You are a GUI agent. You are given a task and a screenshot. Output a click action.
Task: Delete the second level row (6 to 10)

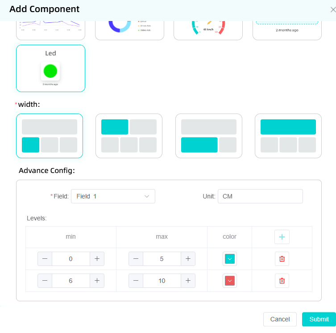pyautogui.click(x=282, y=281)
